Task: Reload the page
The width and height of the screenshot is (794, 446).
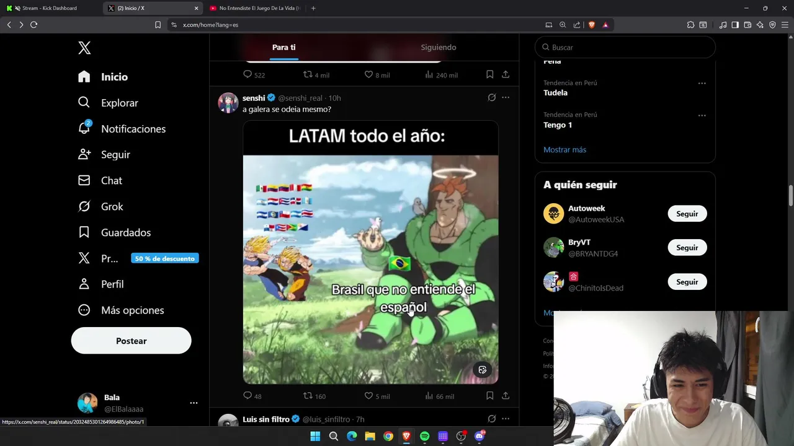Action: [33, 25]
